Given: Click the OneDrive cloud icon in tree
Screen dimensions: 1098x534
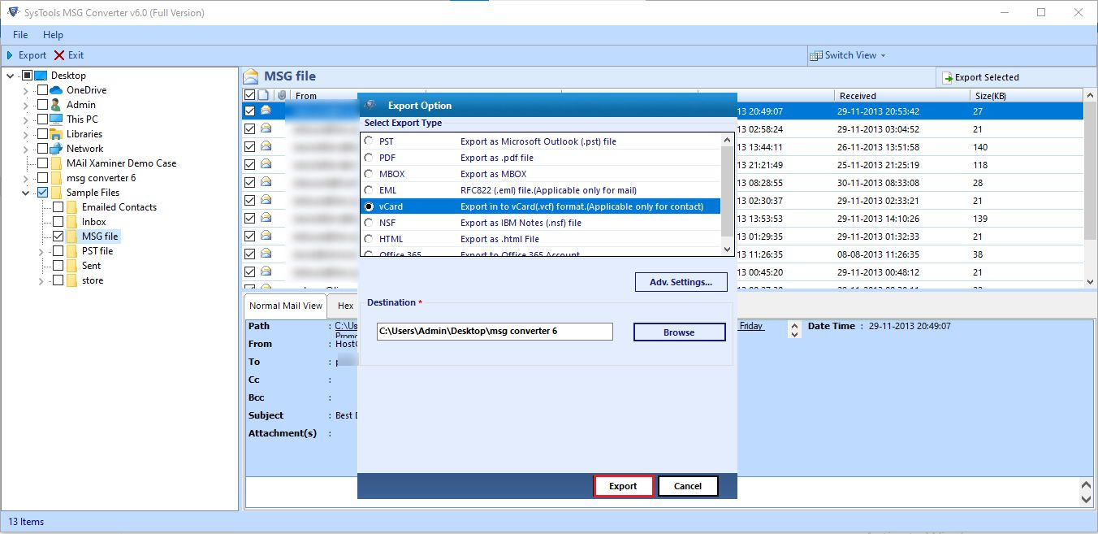Looking at the screenshot, I should click(56, 90).
